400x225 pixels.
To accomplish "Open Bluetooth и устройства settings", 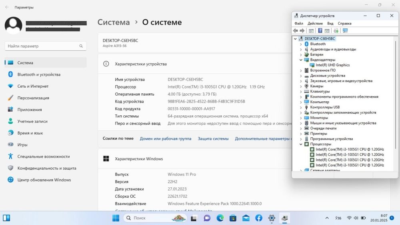I will point(46,74).
